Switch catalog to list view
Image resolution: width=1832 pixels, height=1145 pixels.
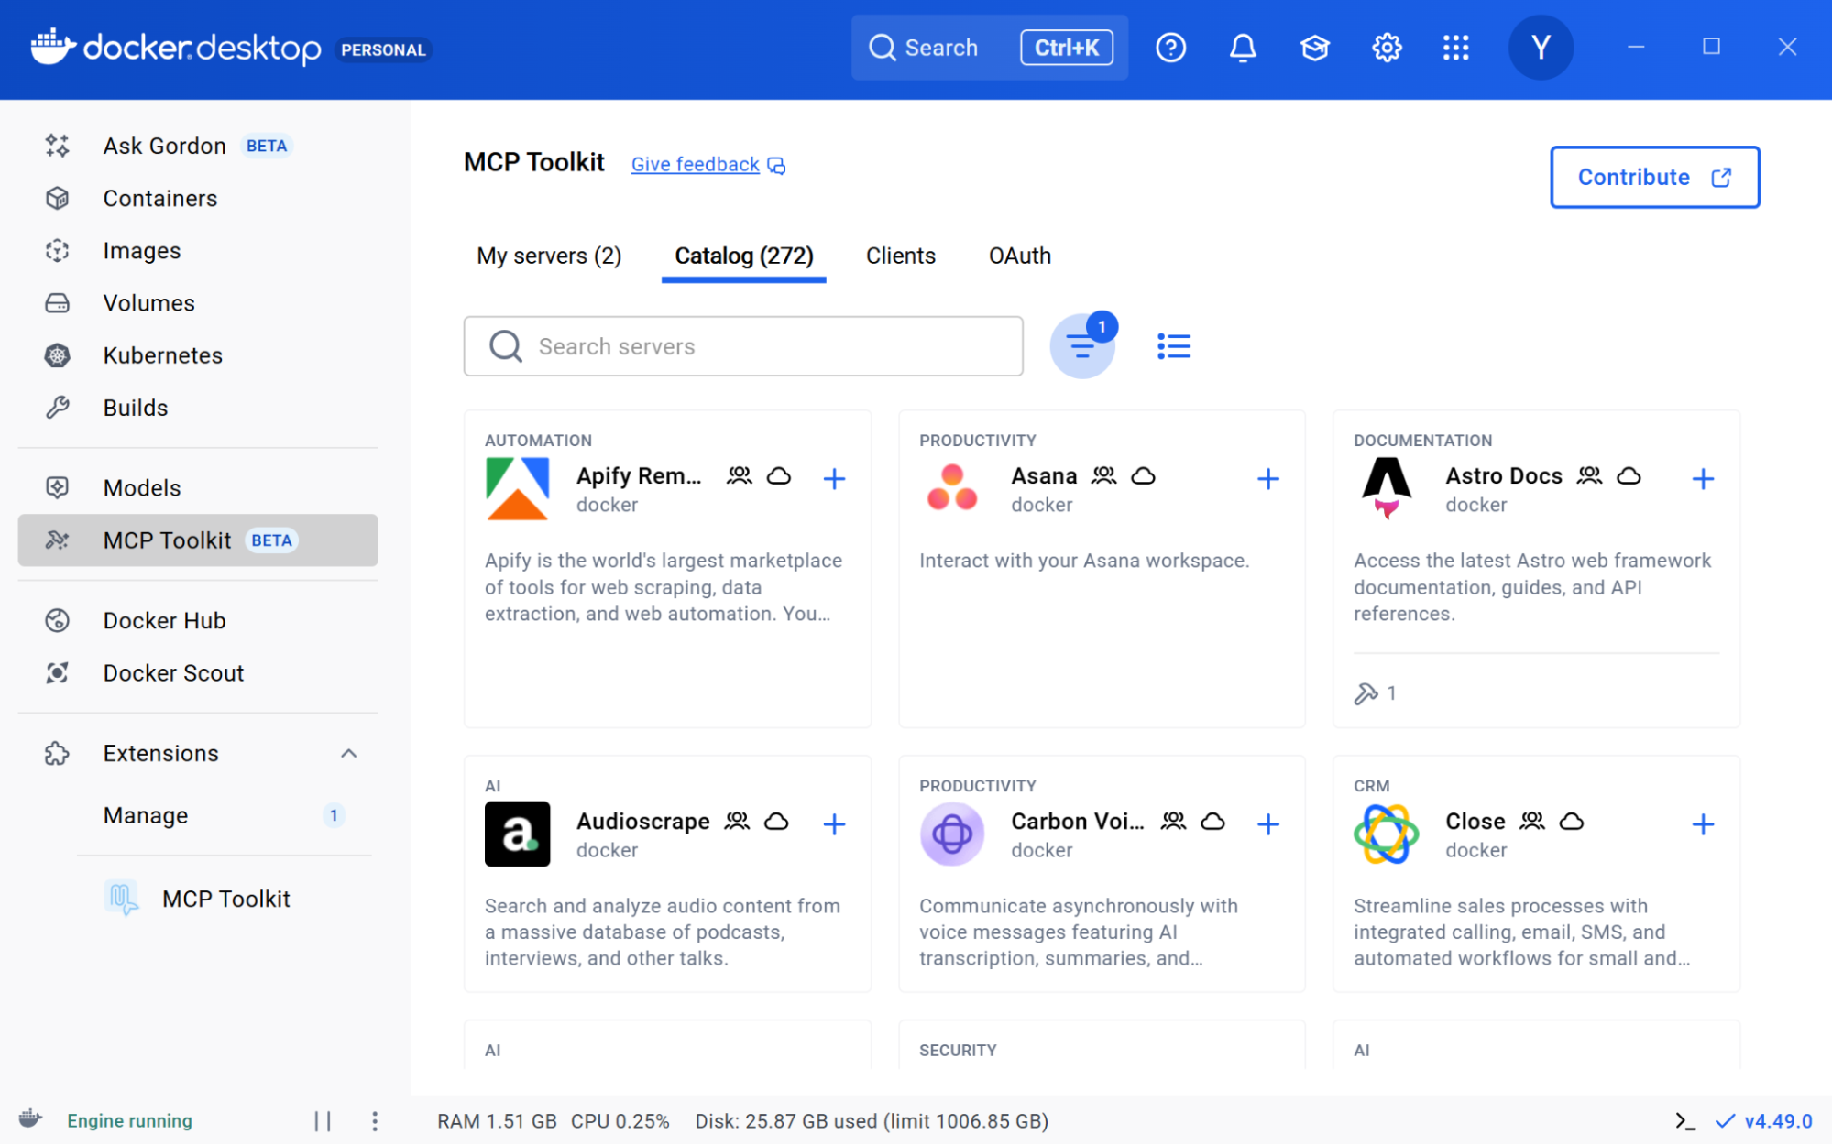(1174, 345)
